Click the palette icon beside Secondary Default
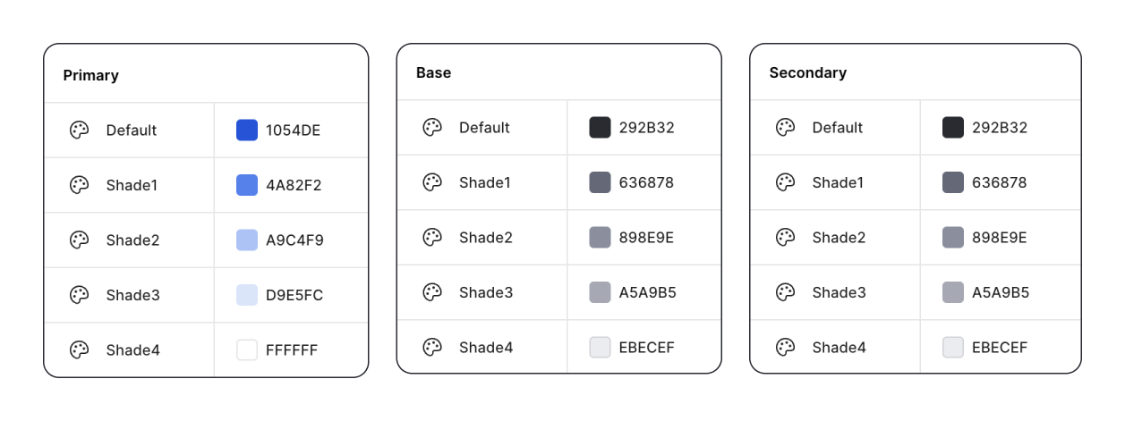 [x=785, y=128]
